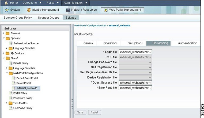Open the Change Password file dropdown
This screenshot has height=118, width=204.
(x=135, y=62)
